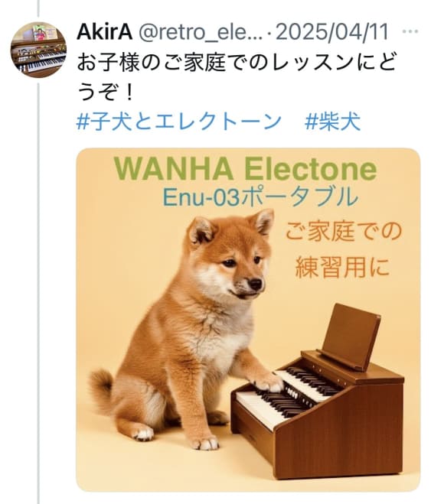
Task: Tap the うぞ！ second line of tweet
Action: pos(105,93)
